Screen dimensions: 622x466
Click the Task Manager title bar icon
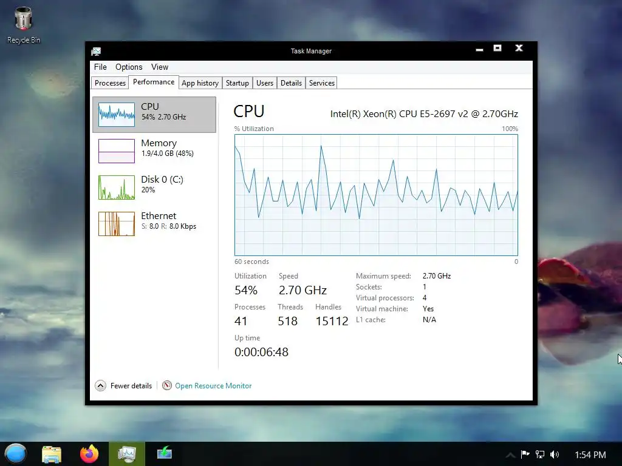pos(96,51)
